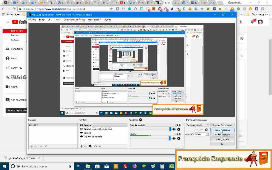Image resolution: width=272 pixels, height=170 pixels.
Task: Hide the Captura de pantalla source
Action: 81,136
